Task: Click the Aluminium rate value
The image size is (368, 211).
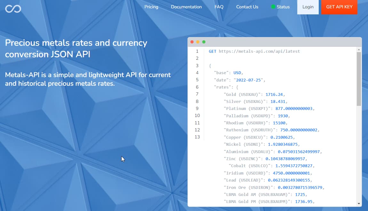Action: tap(299, 152)
